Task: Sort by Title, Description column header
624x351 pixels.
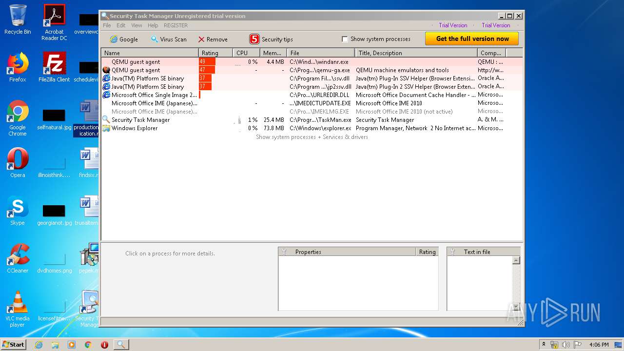Action: coord(416,53)
